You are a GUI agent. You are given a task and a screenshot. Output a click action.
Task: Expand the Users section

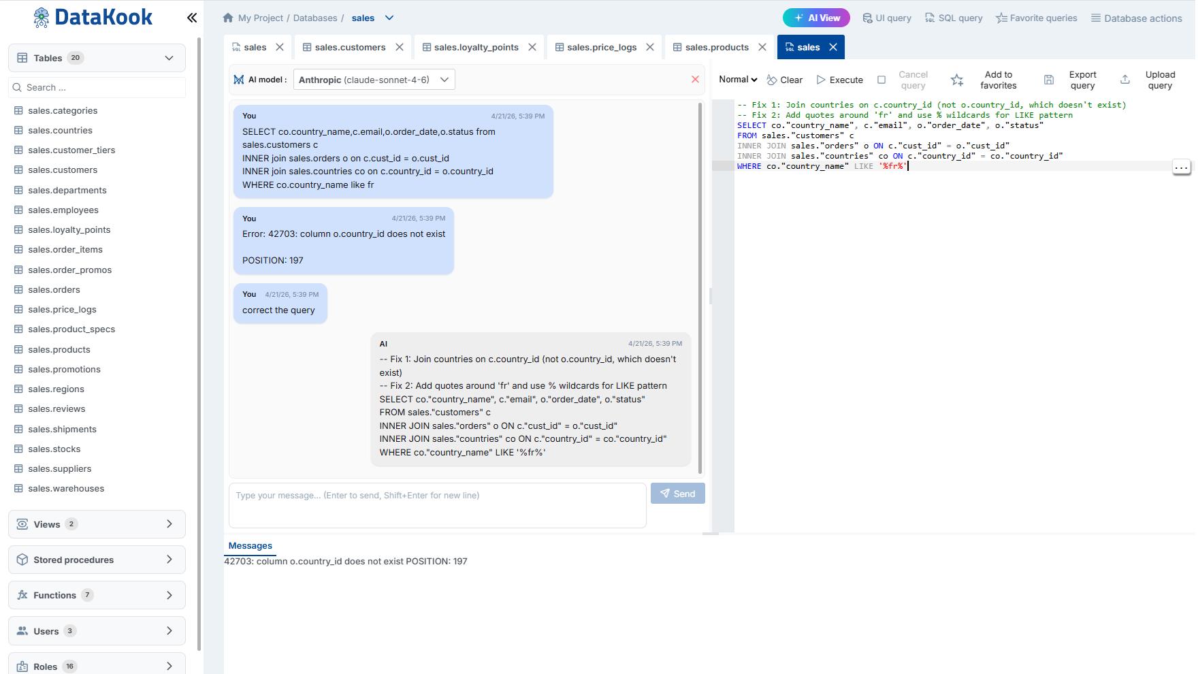169,631
